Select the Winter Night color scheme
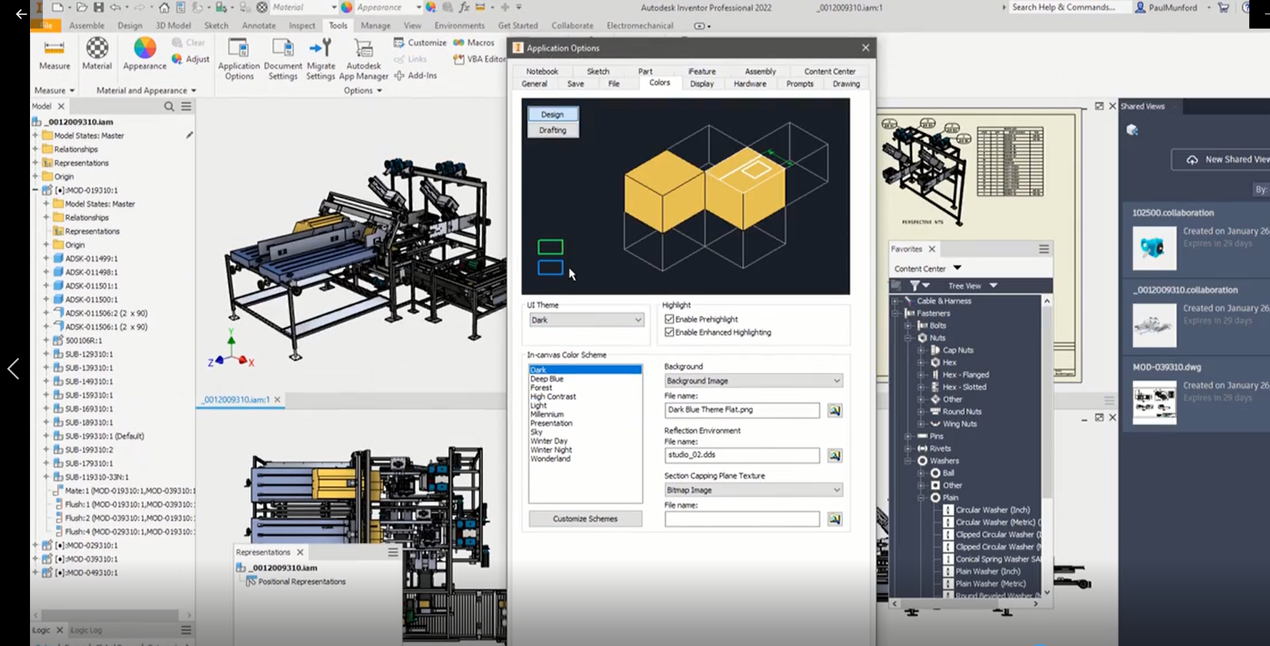Viewport: 1270px width, 646px height. [551, 450]
